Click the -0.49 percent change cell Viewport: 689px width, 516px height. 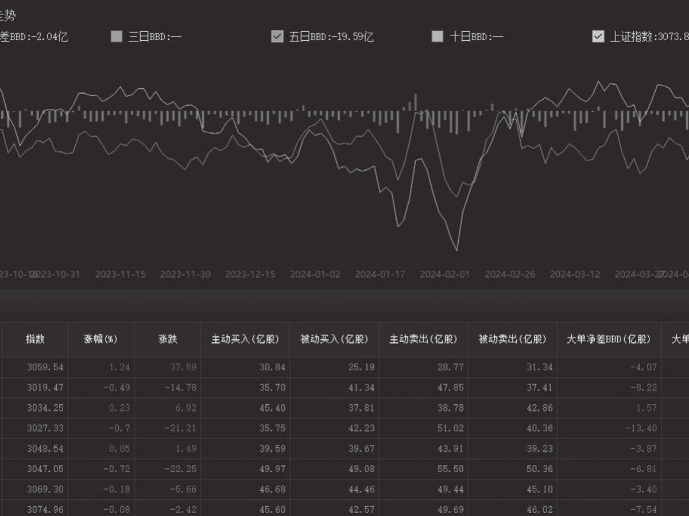(x=101, y=388)
